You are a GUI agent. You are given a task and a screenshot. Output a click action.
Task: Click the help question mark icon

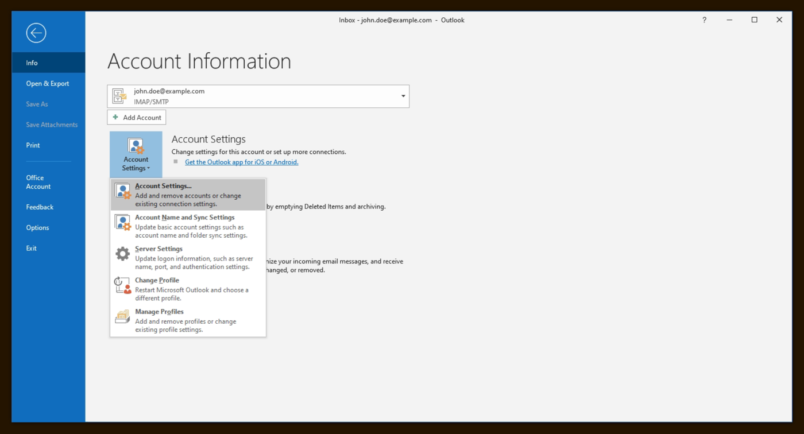tap(704, 20)
